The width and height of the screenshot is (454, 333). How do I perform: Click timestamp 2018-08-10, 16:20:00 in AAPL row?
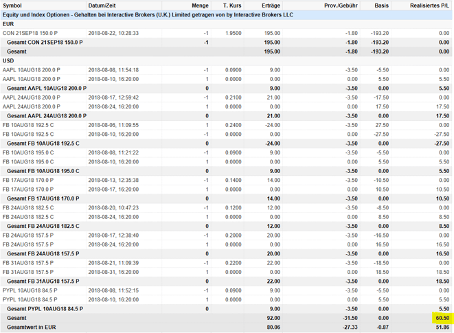(113, 79)
